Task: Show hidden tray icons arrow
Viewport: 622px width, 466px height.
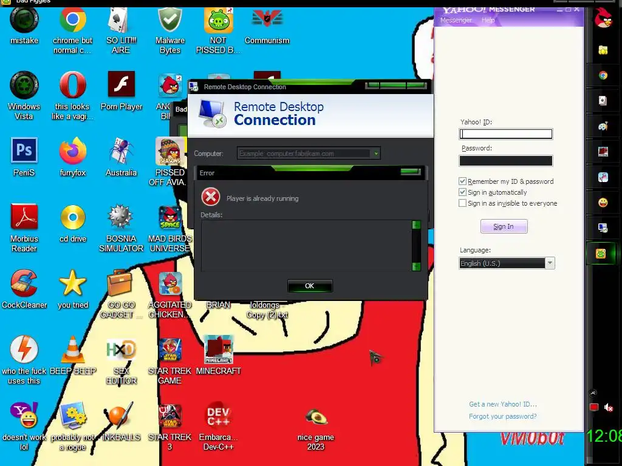Action: (593, 393)
